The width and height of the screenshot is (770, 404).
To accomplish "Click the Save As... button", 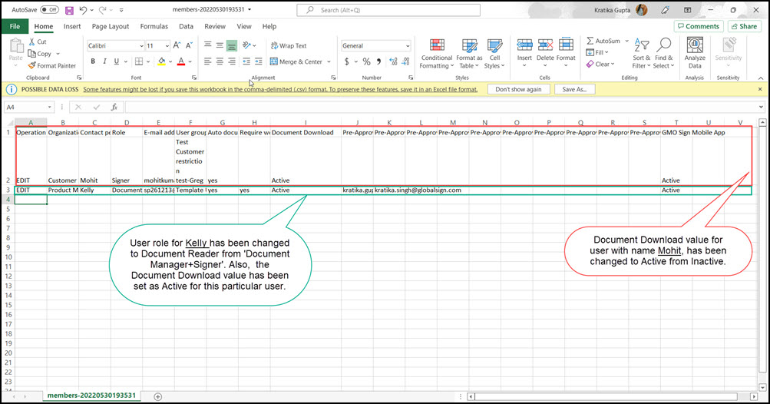I will (x=574, y=89).
